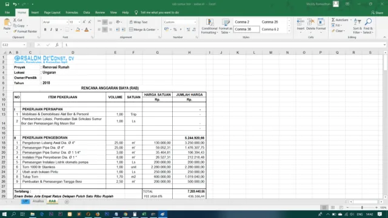Image resolution: width=388 pixels, height=218 pixels.
Task: Toggle top align
Action: coord(99,22)
